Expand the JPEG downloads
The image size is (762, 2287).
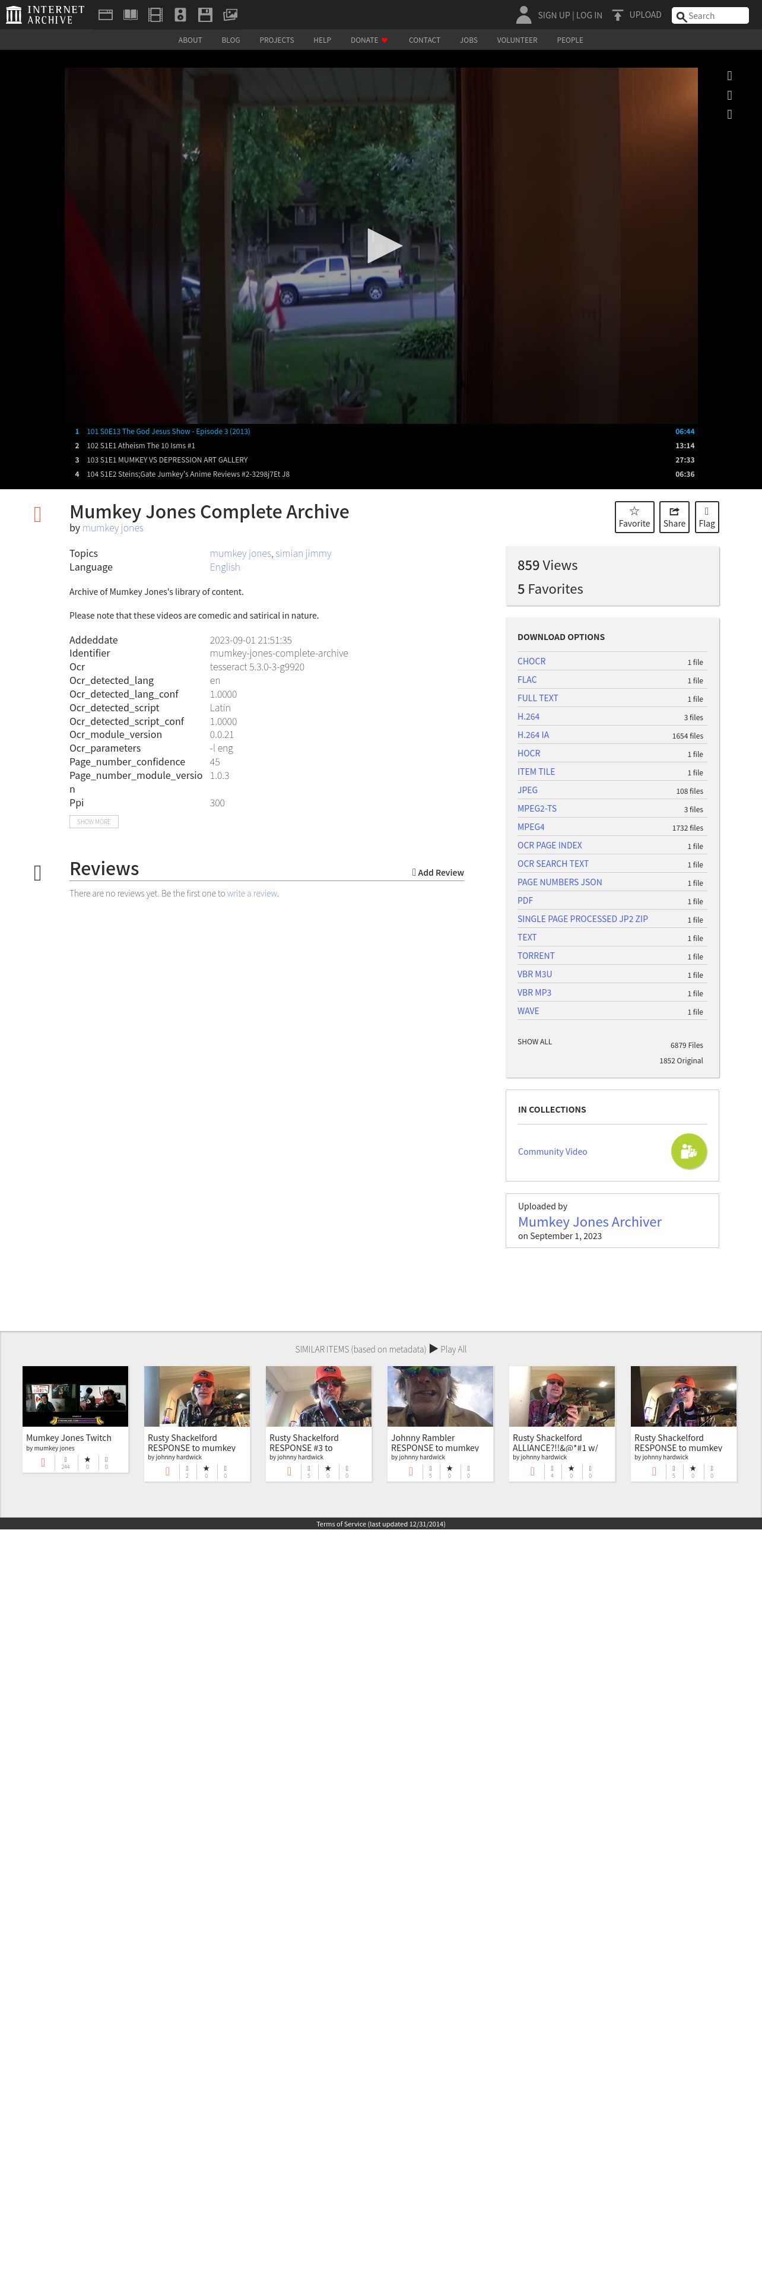click(x=527, y=790)
